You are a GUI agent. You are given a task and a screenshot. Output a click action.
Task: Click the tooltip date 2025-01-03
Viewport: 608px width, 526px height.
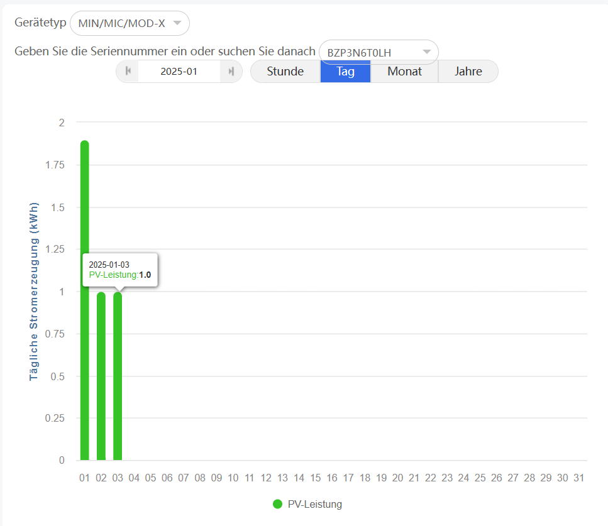click(109, 265)
